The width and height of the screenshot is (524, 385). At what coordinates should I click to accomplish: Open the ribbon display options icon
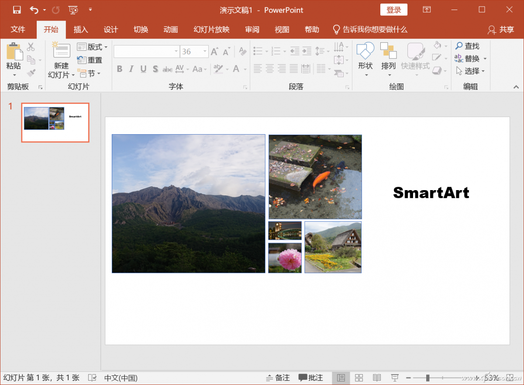(x=427, y=10)
